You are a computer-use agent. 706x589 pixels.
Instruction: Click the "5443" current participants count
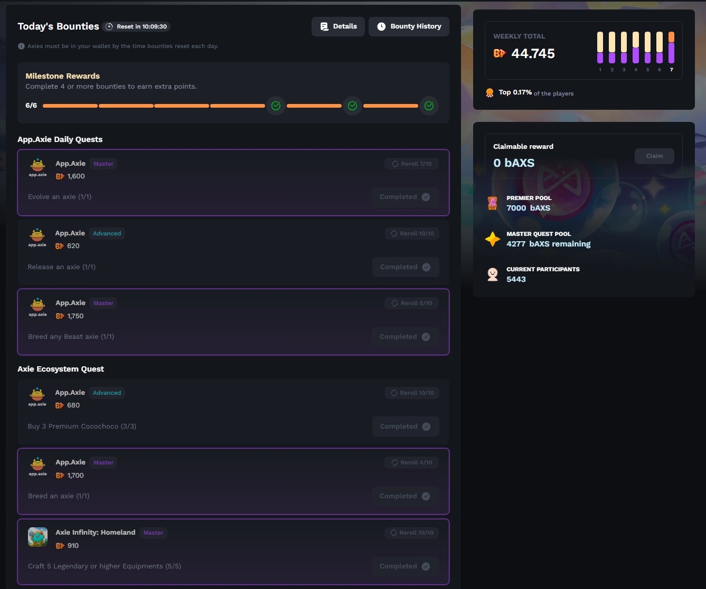516,279
